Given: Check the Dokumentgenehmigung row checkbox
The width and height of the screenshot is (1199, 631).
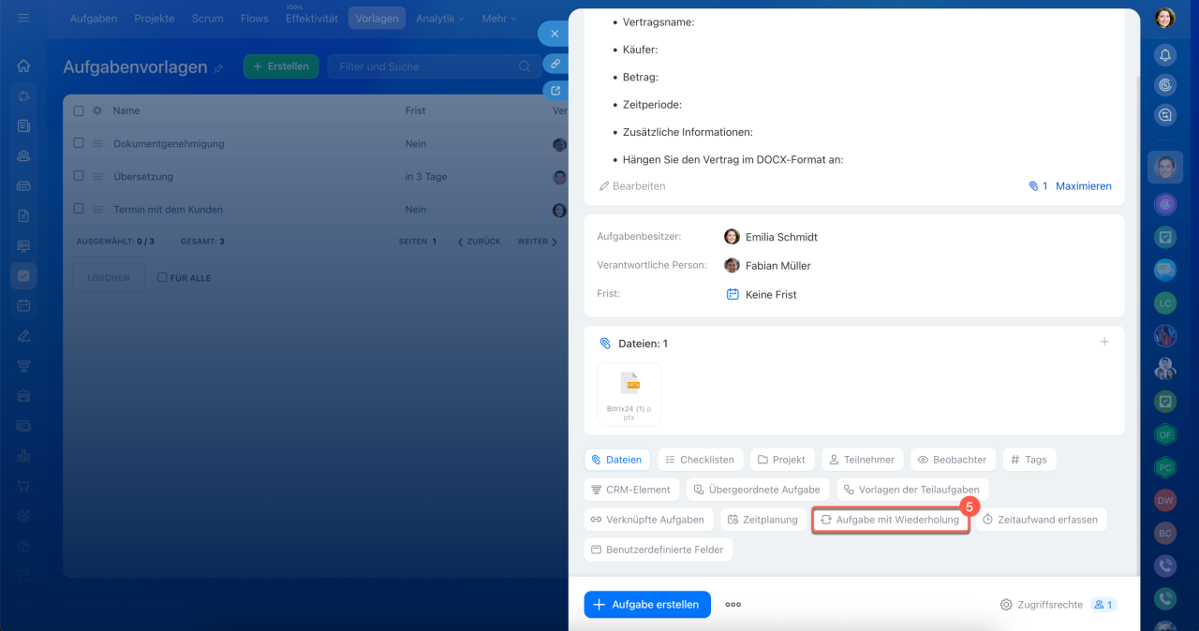Looking at the screenshot, I should point(79,144).
